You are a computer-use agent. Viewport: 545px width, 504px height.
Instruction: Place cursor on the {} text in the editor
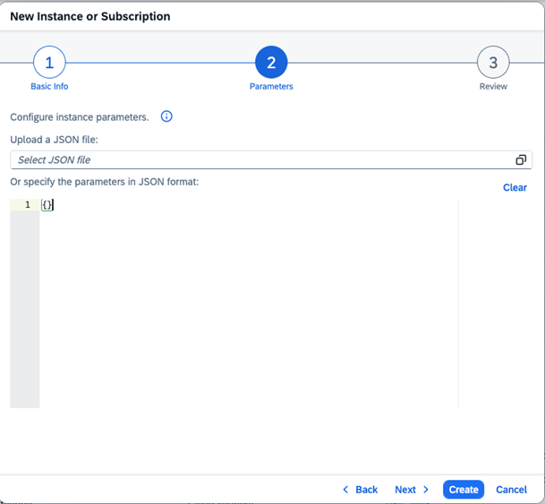48,205
